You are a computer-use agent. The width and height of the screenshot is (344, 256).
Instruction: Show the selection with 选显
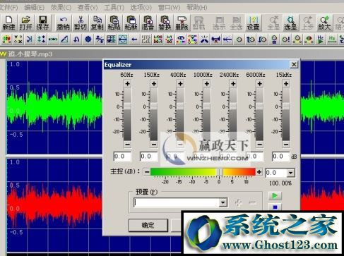coord(290,23)
